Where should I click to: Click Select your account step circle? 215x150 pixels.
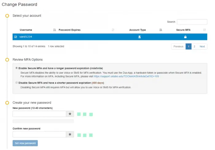(7, 16)
